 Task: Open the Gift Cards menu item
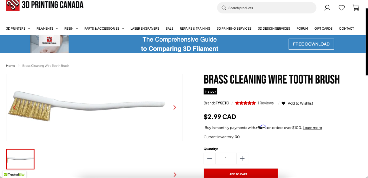coord(323,28)
